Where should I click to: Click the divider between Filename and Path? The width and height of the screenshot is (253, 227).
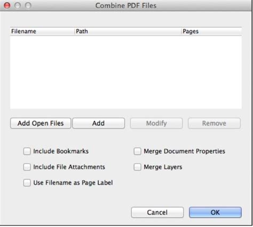click(x=74, y=31)
